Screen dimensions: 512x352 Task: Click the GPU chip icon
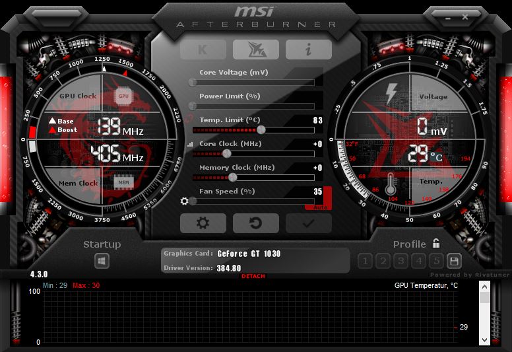click(x=123, y=96)
